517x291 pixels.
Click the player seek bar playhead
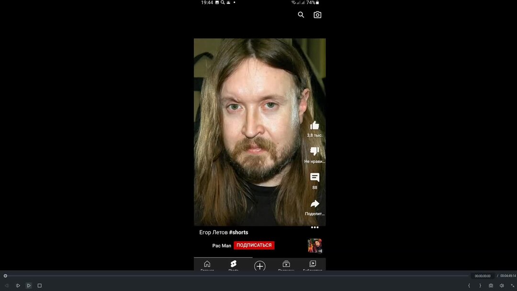pyautogui.click(x=5, y=276)
